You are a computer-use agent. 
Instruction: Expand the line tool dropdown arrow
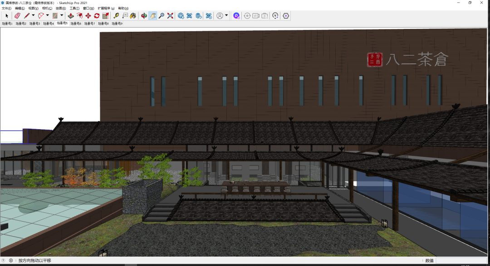pos(33,16)
